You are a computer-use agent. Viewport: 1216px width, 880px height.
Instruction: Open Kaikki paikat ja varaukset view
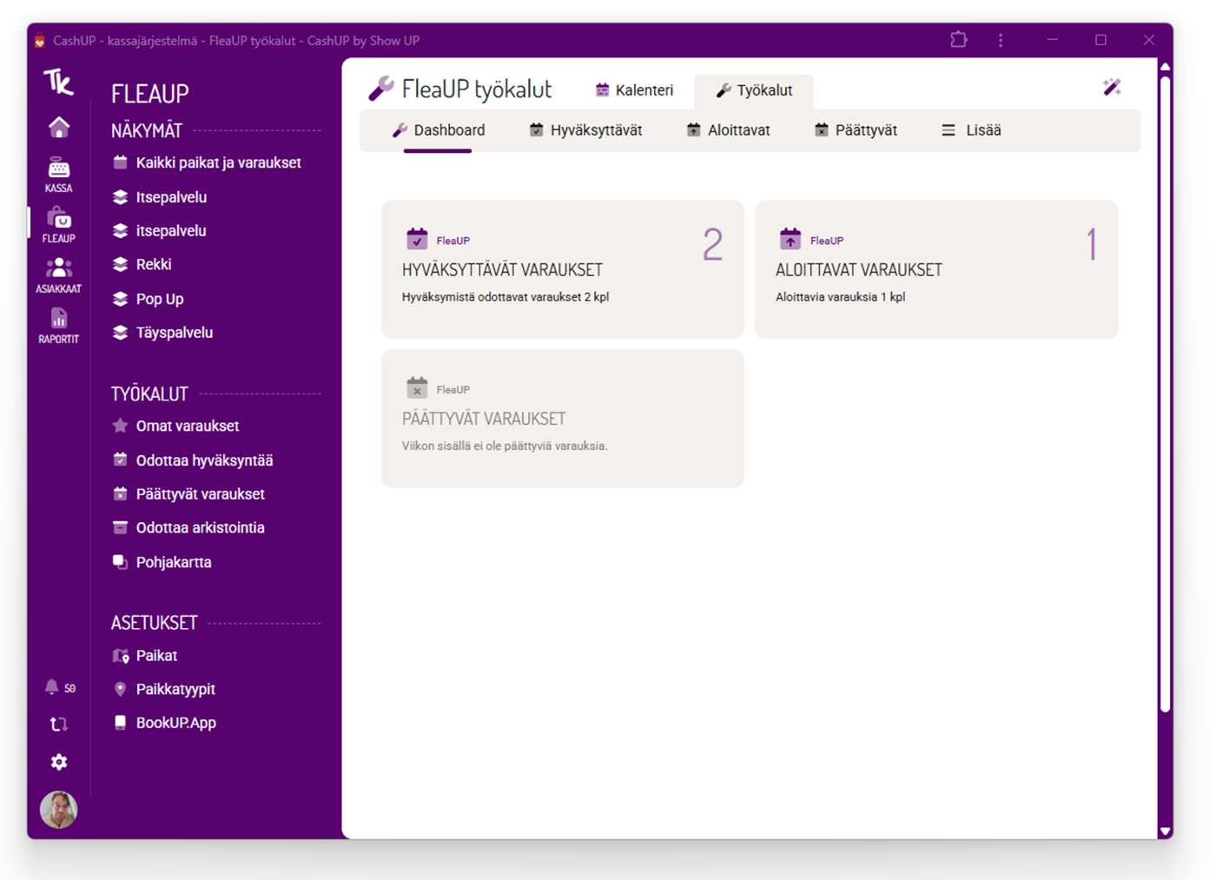point(217,162)
